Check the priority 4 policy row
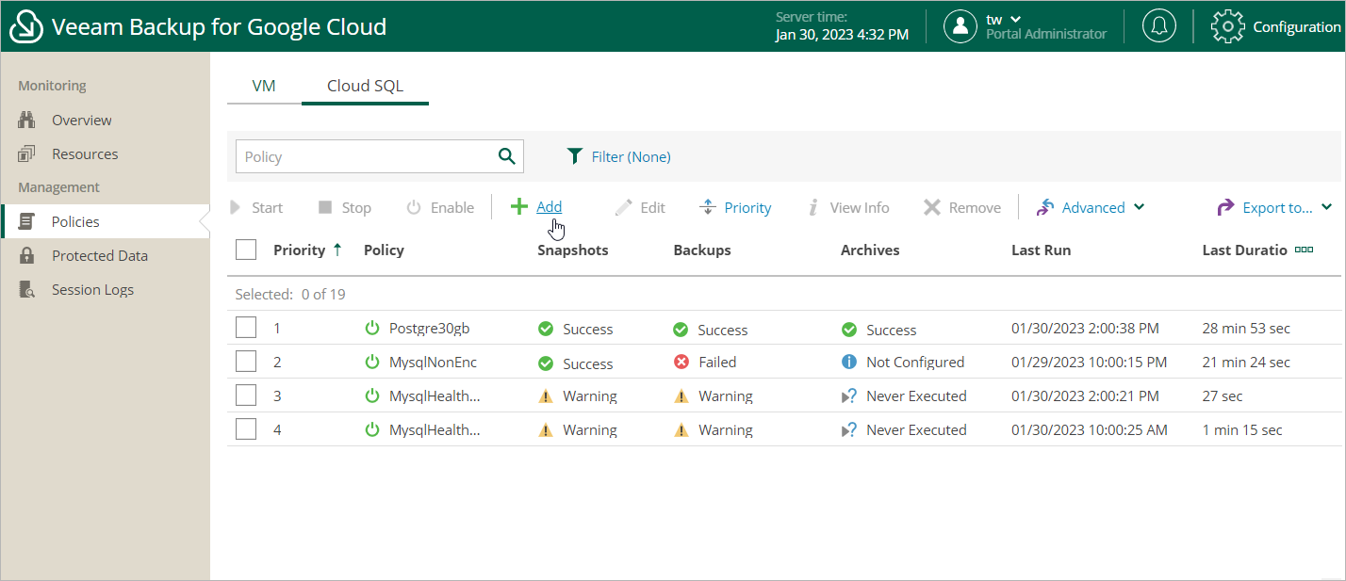This screenshot has width=1346, height=581. tap(246, 429)
